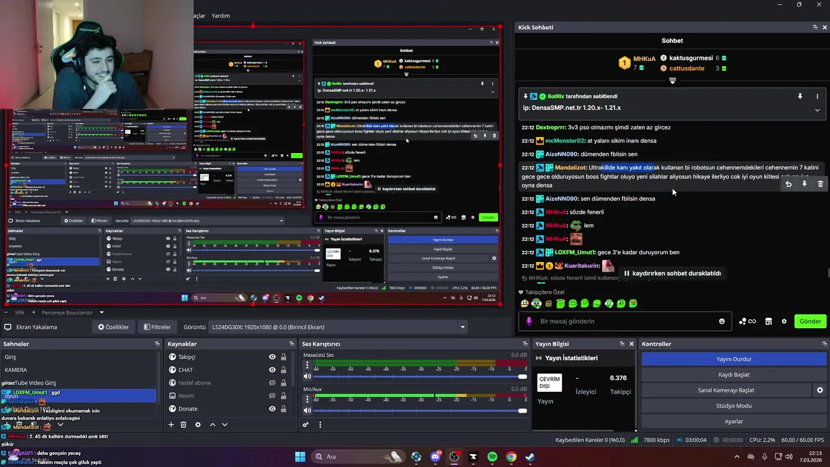The image size is (830, 467).
Task: Hide the Donate source
Action: [x=272, y=409]
